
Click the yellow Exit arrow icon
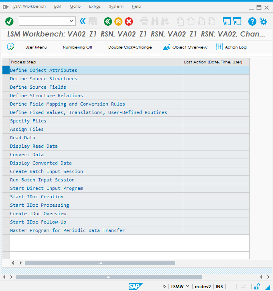[x=118, y=21]
